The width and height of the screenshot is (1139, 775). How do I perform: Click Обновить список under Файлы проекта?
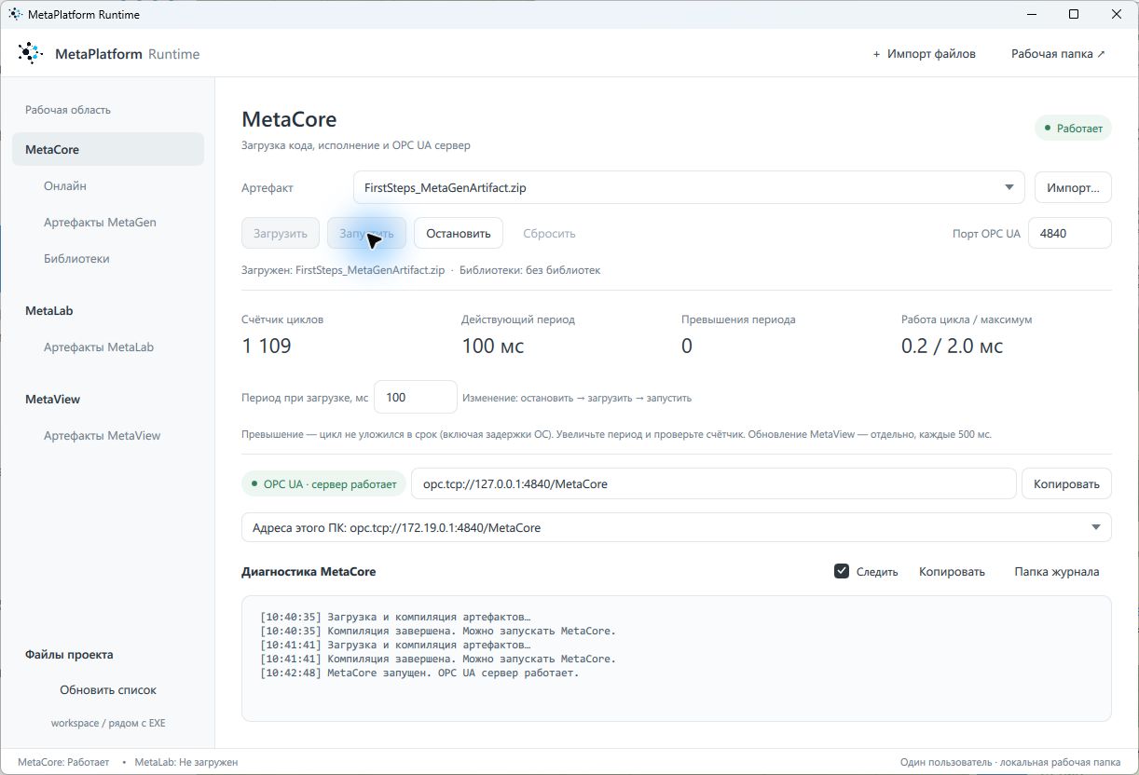[108, 690]
